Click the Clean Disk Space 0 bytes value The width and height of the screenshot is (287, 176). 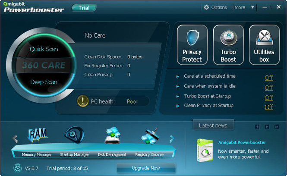[x=135, y=57]
